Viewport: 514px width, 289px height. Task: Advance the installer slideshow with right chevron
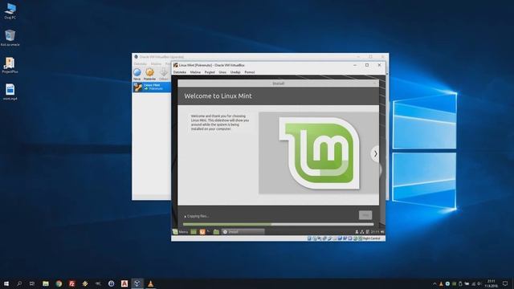point(375,153)
